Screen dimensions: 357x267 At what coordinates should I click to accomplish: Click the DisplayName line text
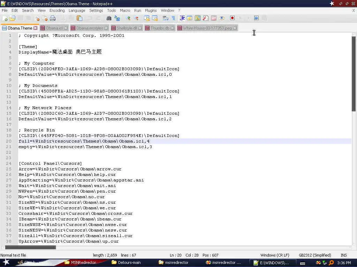pyautogui.click(x=60, y=52)
